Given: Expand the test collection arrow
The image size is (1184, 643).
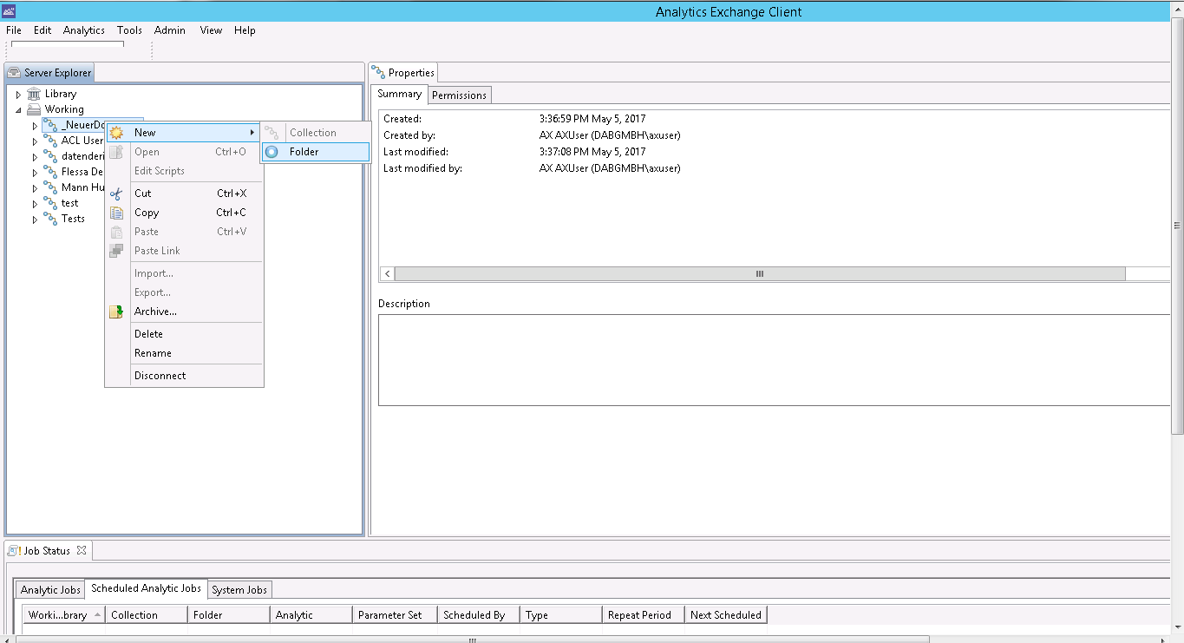Looking at the screenshot, I should click(36, 204).
